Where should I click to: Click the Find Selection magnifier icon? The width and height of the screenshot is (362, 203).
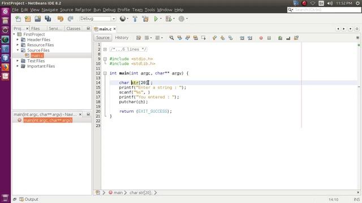pos(171,38)
